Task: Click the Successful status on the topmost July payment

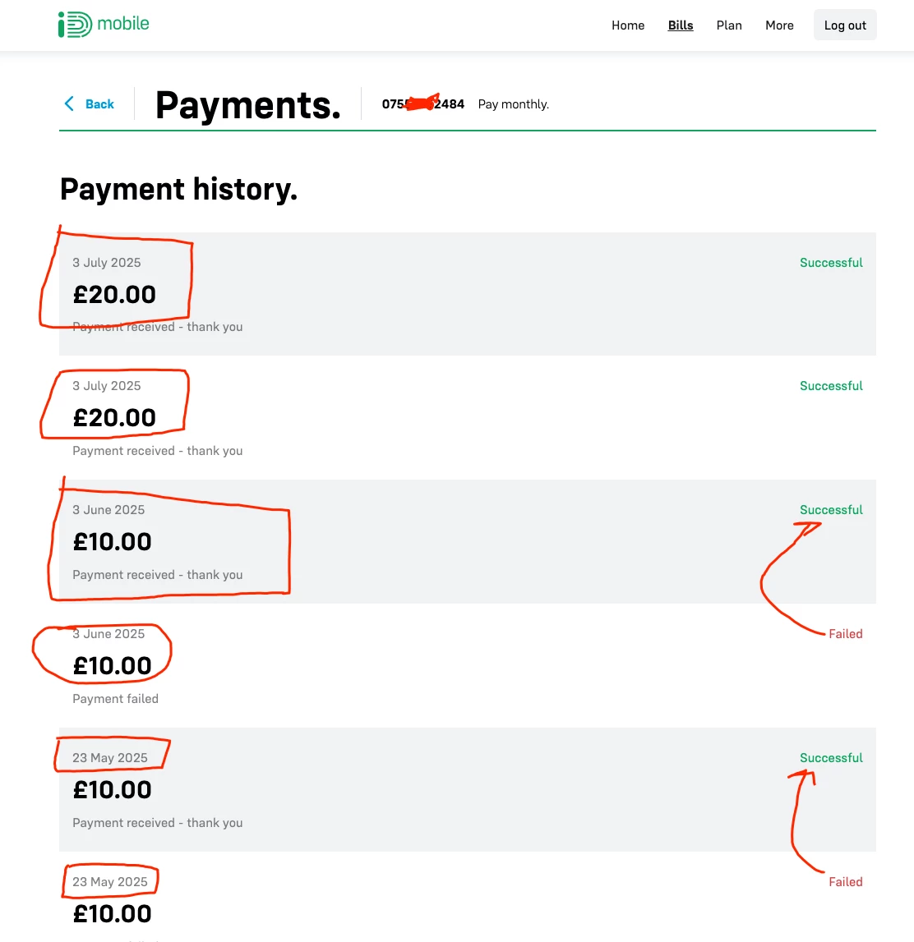Action: [831, 263]
